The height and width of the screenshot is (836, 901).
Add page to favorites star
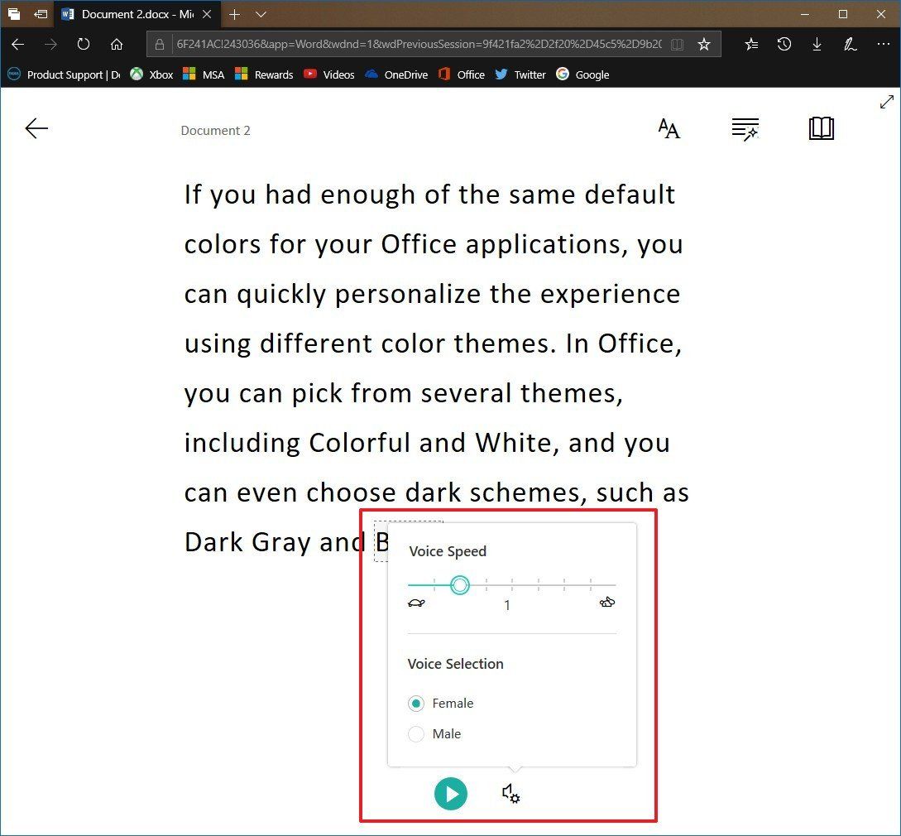(x=704, y=44)
